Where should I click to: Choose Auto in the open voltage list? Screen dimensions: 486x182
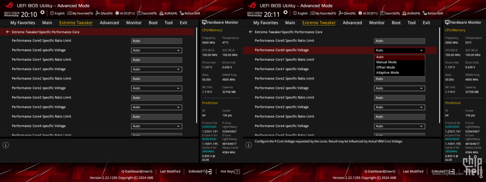click(400, 57)
